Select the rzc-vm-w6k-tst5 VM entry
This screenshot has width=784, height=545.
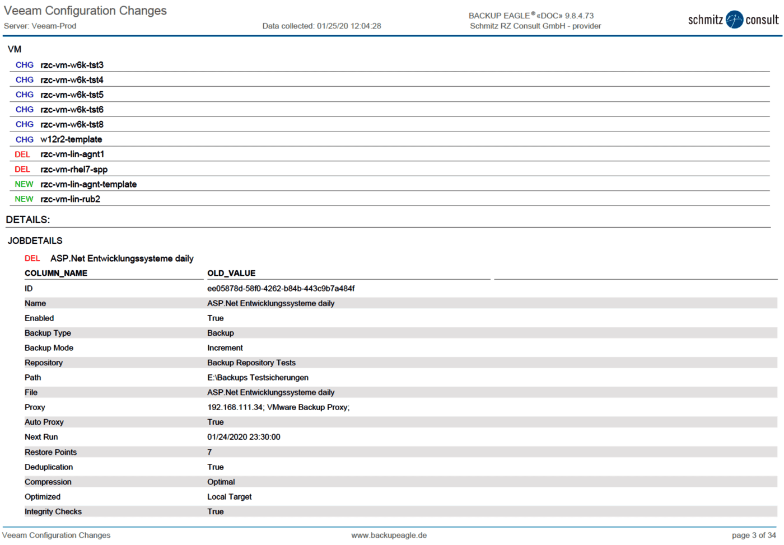click(x=72, y=95)
